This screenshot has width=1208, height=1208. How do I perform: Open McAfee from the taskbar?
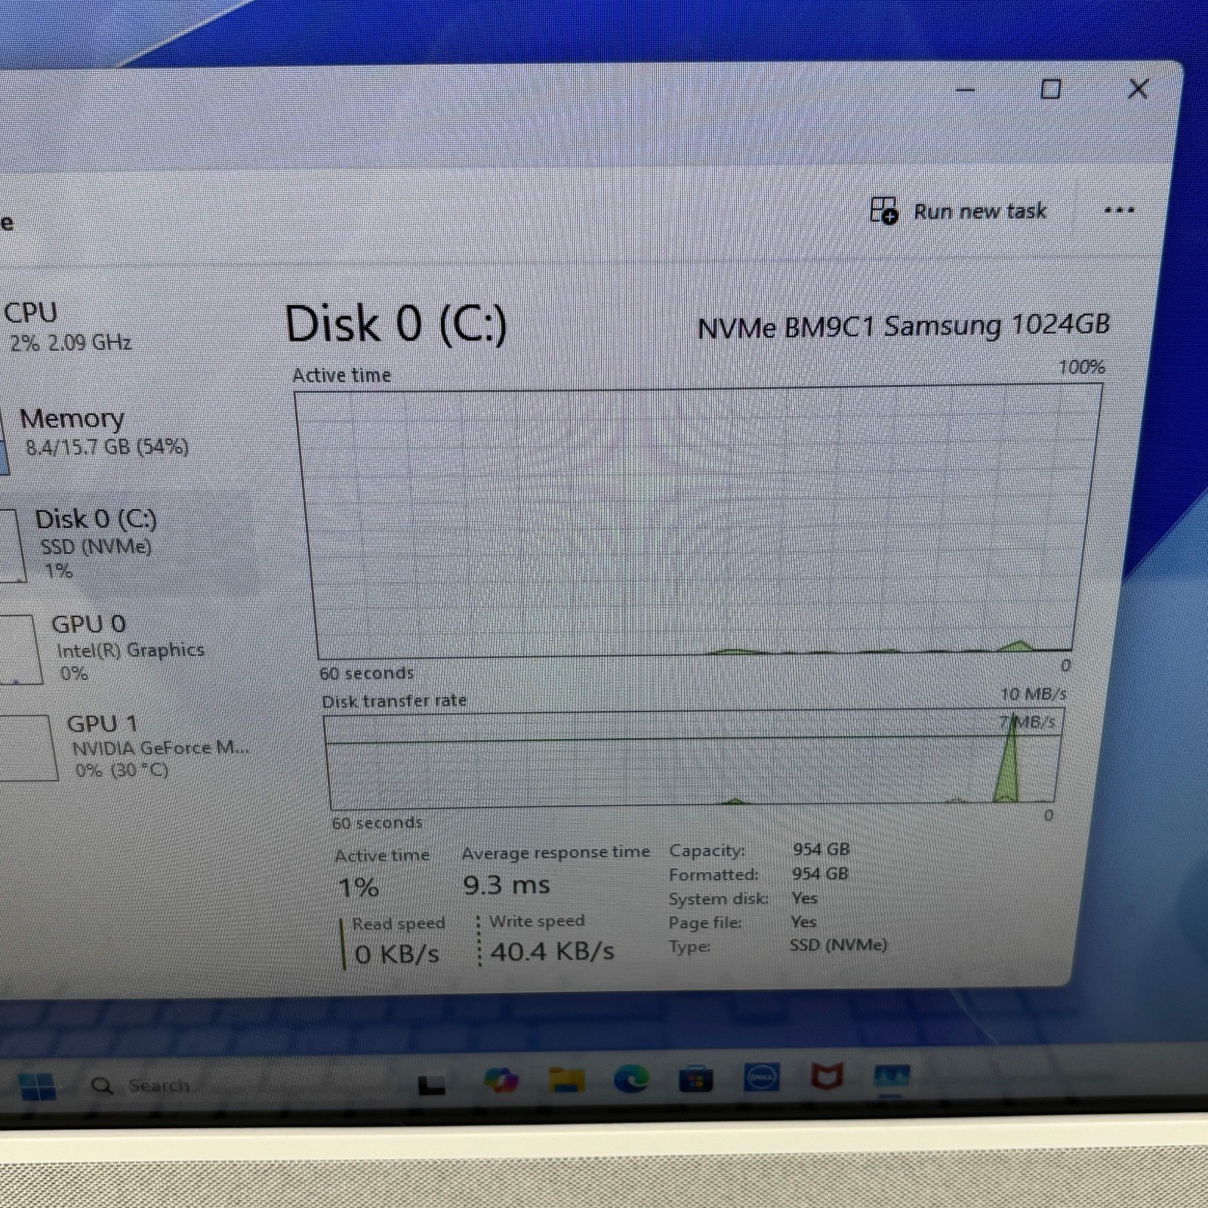[827, 1076]
